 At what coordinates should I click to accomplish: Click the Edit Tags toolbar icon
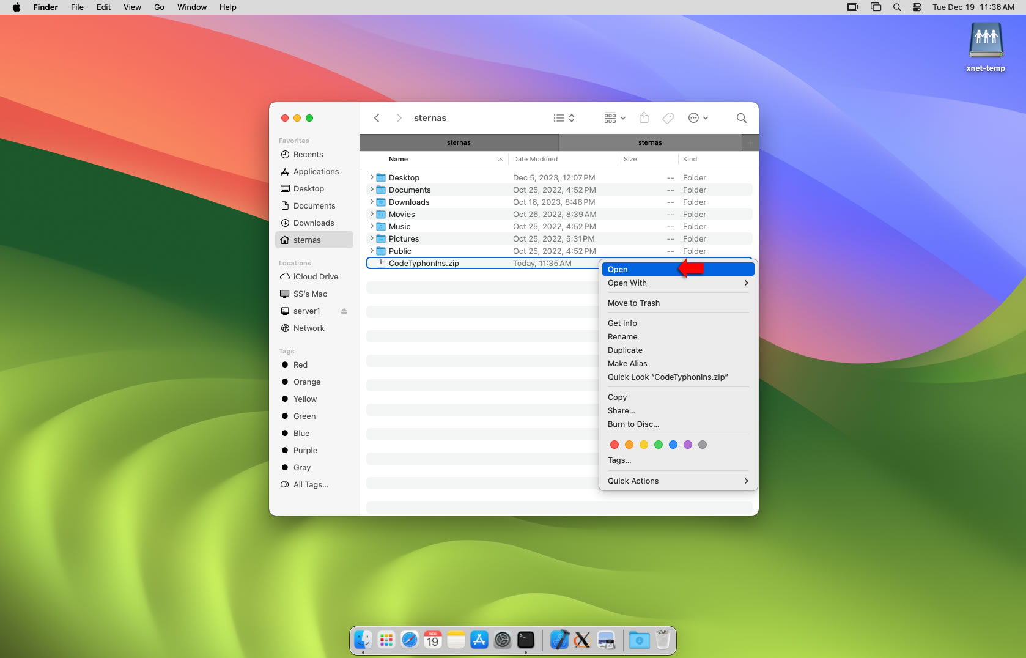click(x=668, y=118)
